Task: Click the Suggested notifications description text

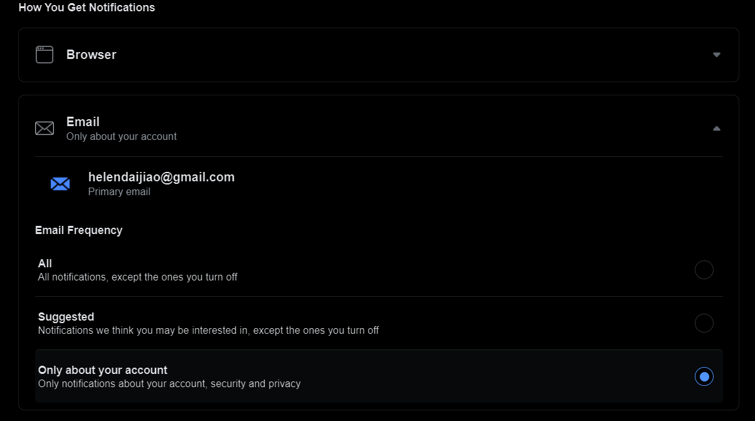Action: pyautogui.click(x=208, y=330)
